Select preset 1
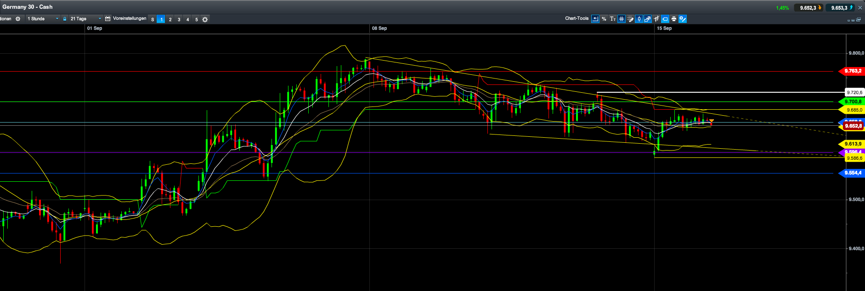The width and height of the screenshot is (865, 291). point(161,19)
